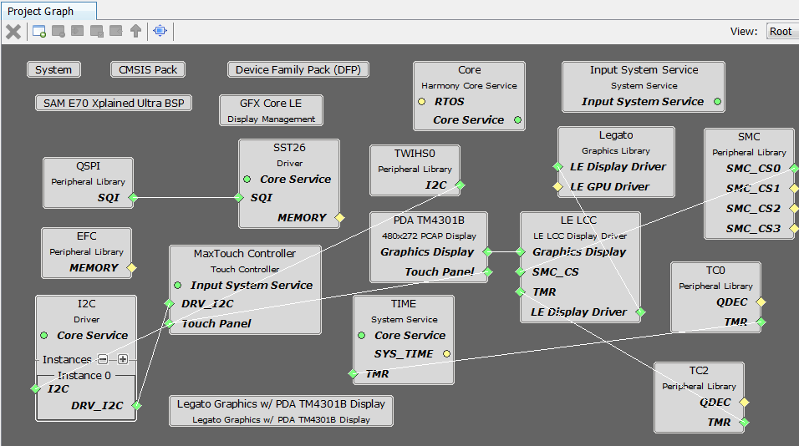This screenshot has height=446, width=799.
Task: Click Input System Service circle on MaxTouch Controller
Action: click(177, 285)
